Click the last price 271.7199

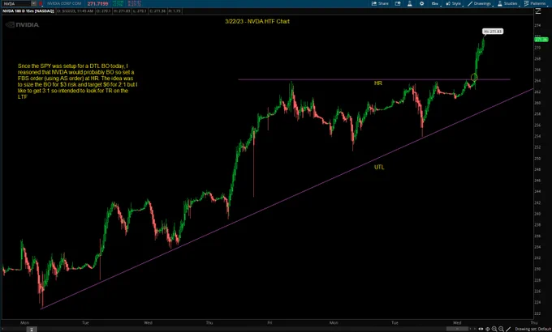coord(98,3)
